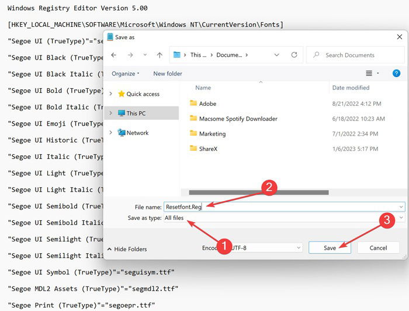Click Hide Folders toggle
This screenshot has height=311, width=409.
pos(127,249)
